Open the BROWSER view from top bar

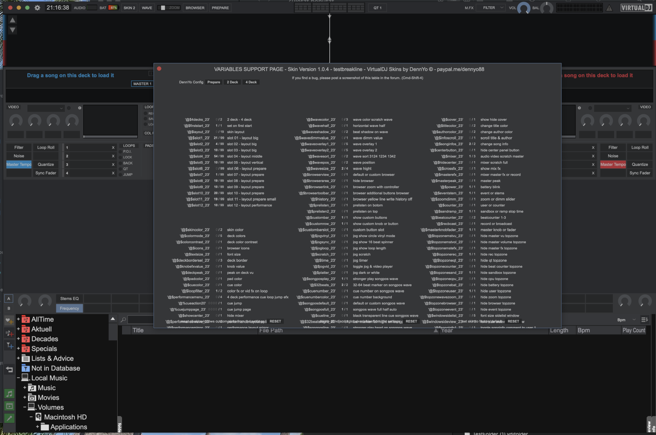(195, 8)
